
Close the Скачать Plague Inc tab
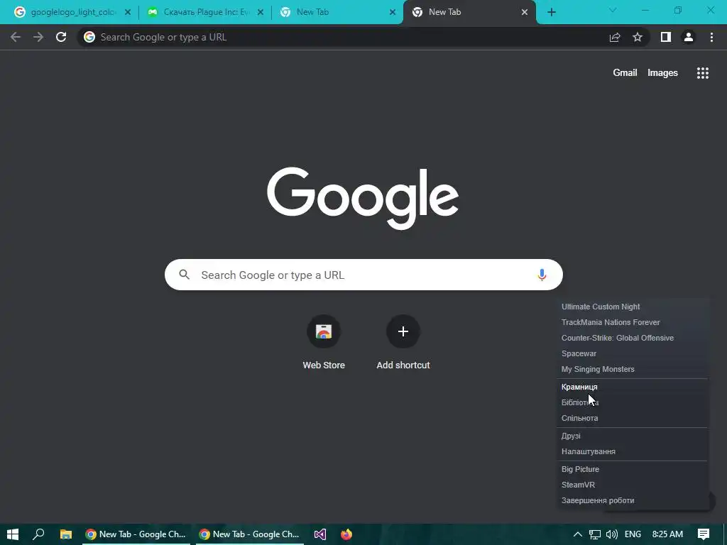pos(261,12)
